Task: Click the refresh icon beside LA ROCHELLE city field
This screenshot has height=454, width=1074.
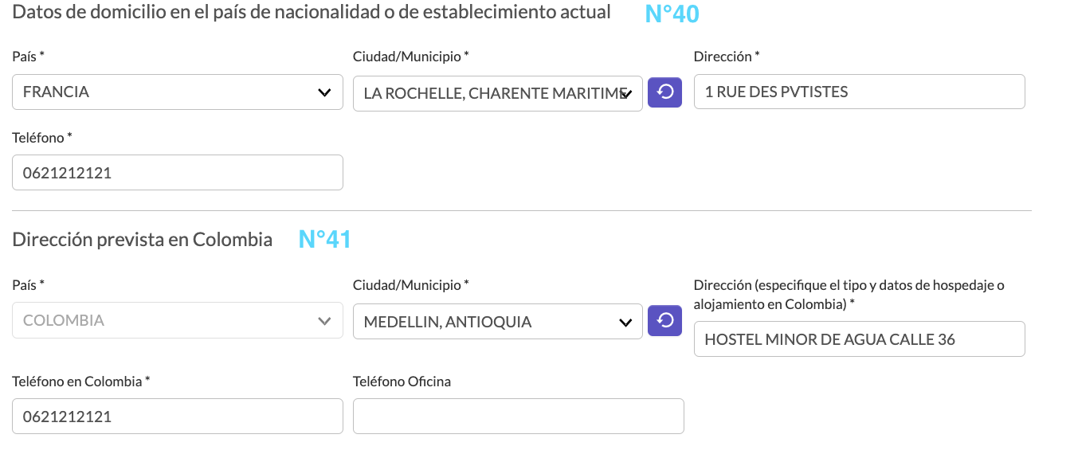Action: pos(664,92)
